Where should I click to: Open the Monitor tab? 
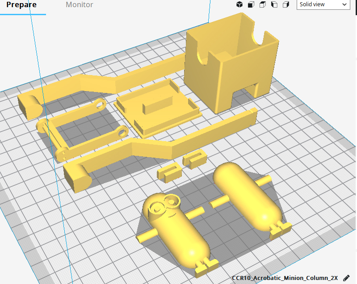(80, 5)
